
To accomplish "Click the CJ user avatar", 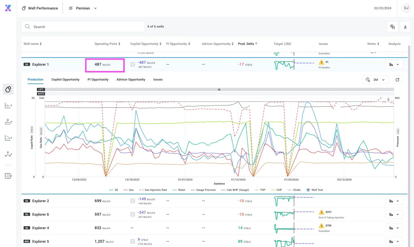I will (406, 8).
